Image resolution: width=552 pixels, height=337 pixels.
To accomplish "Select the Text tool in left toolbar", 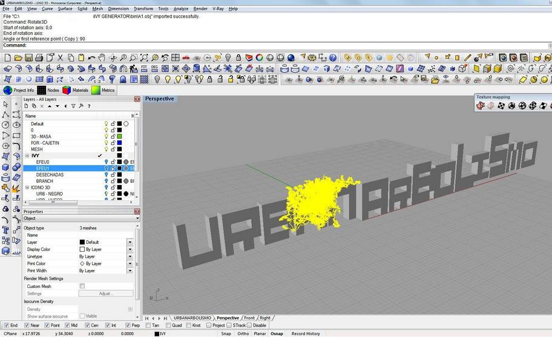I will (x=5, y=230).
